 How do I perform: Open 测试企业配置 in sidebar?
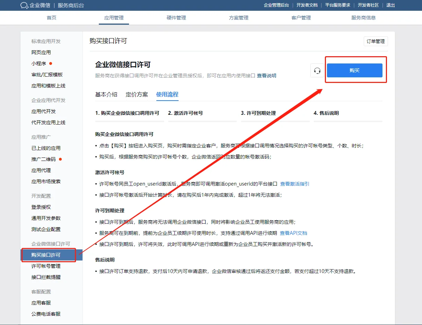(46, 229)
